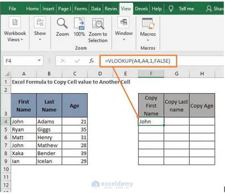
Task: Select column A header
Action: pos(24,74)
